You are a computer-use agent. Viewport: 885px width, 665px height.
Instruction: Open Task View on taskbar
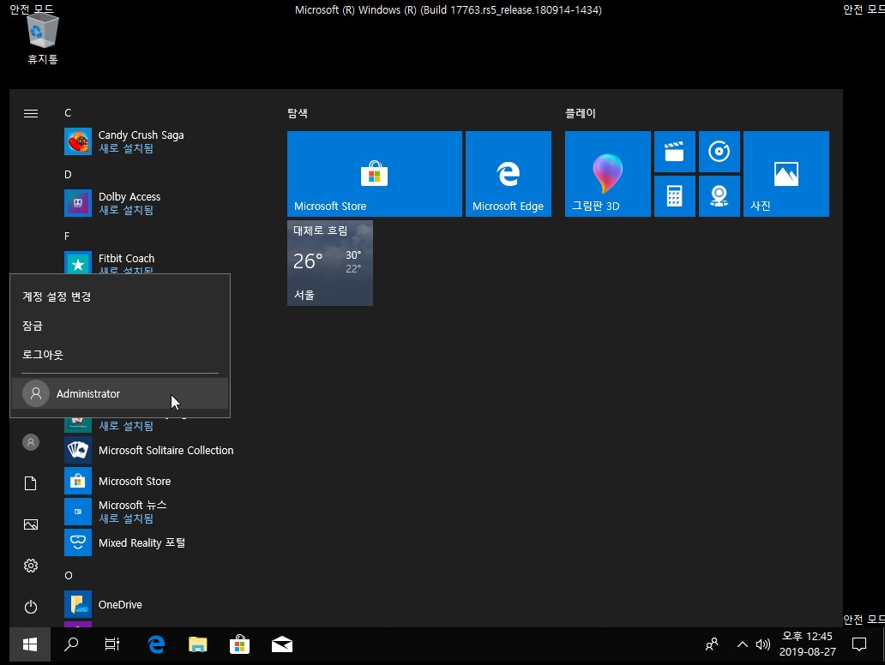coord(112,644)
